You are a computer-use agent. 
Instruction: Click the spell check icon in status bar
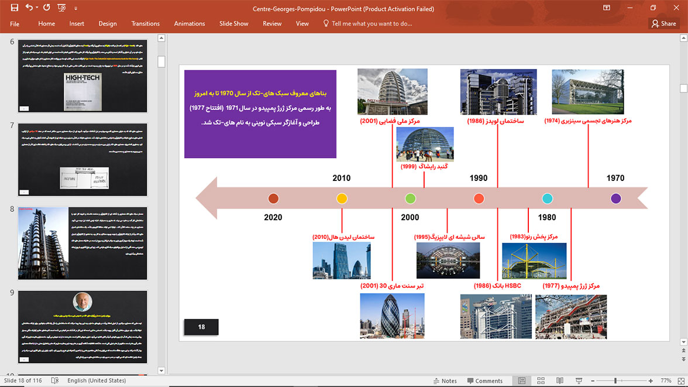tap(55, 381)
